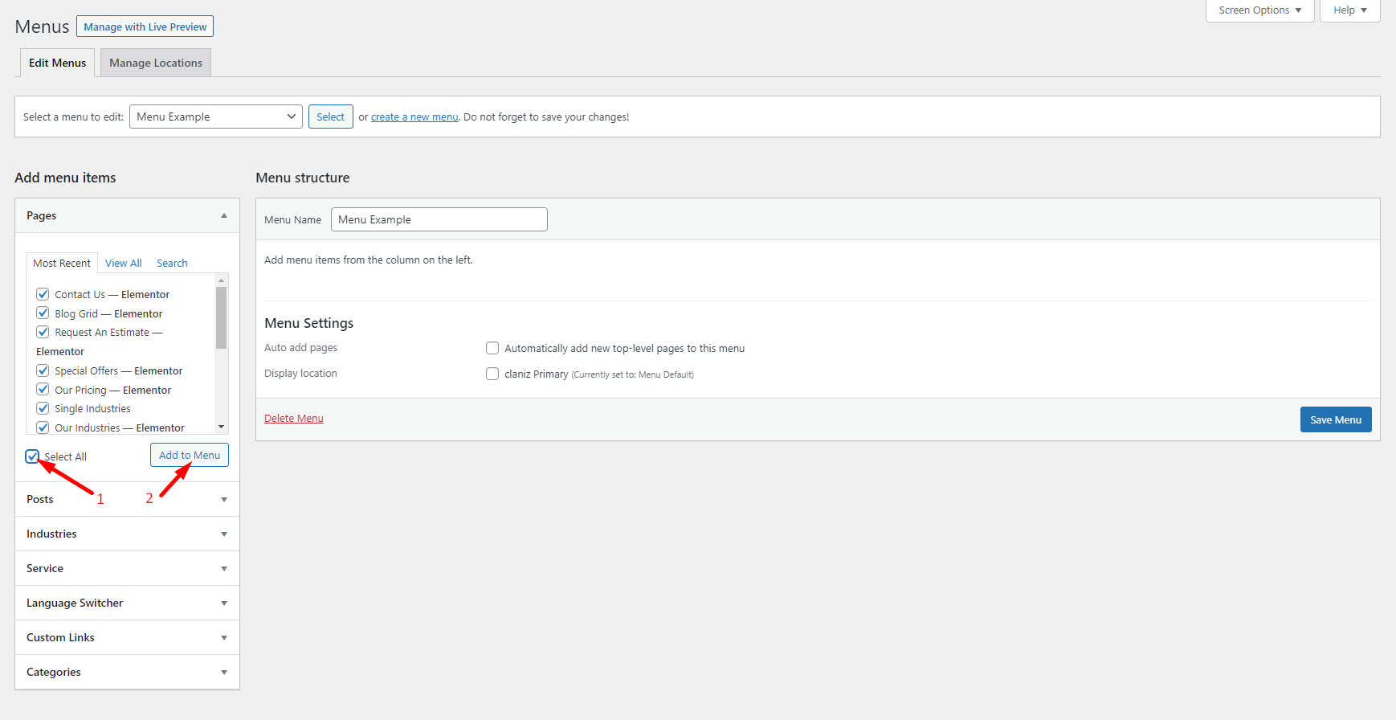Expand the Custom Links section arrow
1396x720 pixels.
[x=224, y=638]
